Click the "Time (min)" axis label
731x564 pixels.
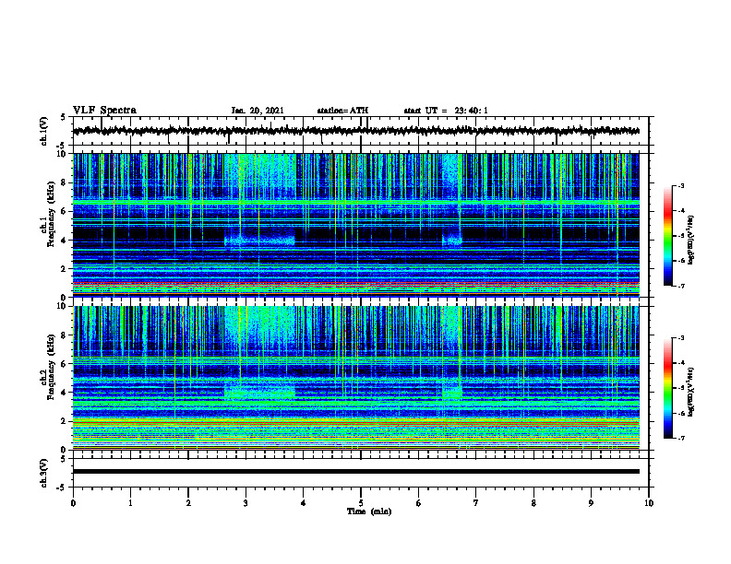pos(369,511)
